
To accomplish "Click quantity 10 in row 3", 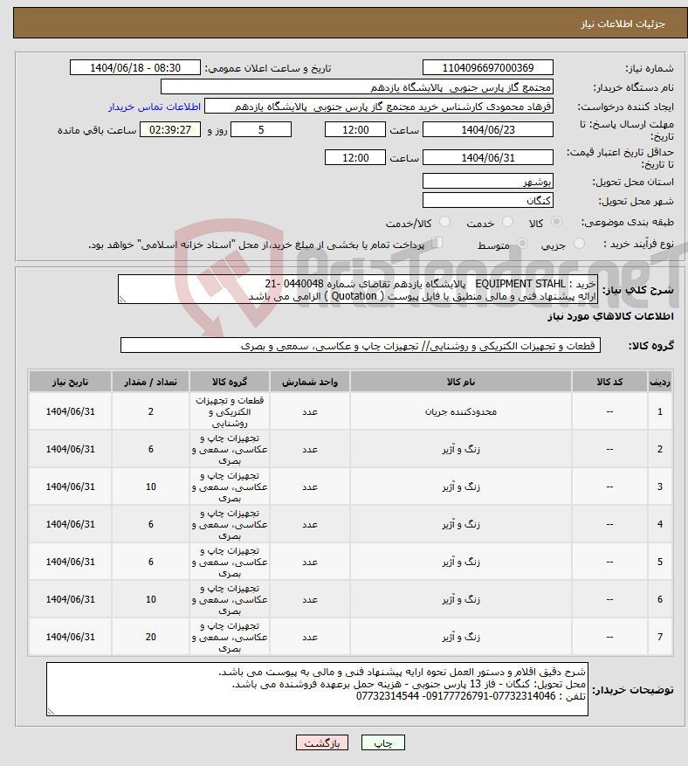I will point(150,487).
